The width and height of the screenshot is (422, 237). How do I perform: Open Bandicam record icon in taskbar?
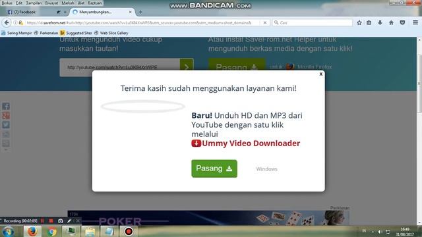(129, 231)
